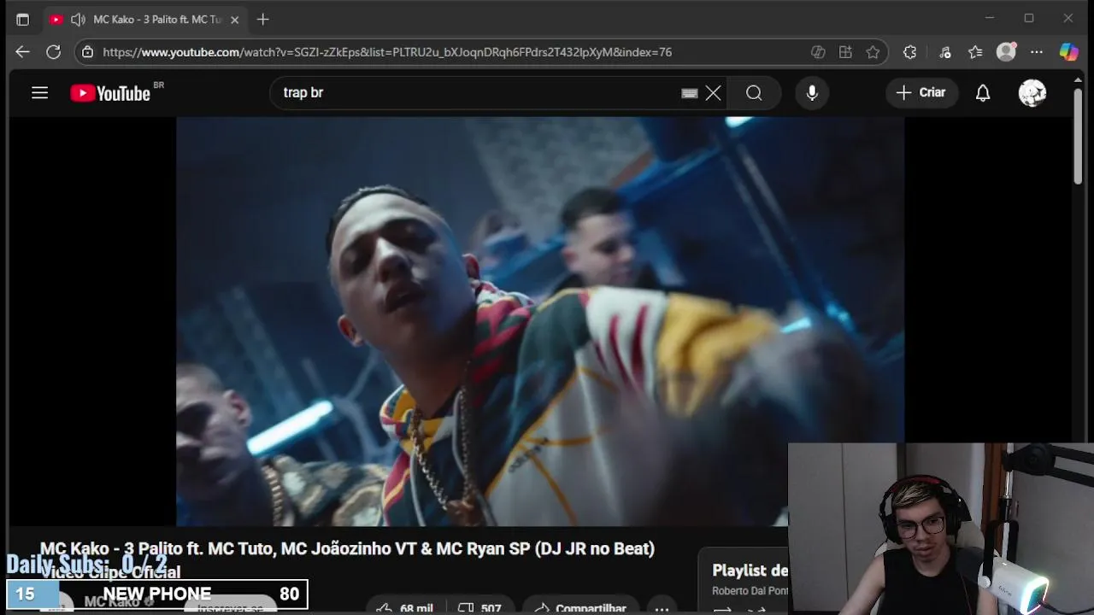Start voice search with the microphone
The image size is (1094, 615).
(812, 93)
